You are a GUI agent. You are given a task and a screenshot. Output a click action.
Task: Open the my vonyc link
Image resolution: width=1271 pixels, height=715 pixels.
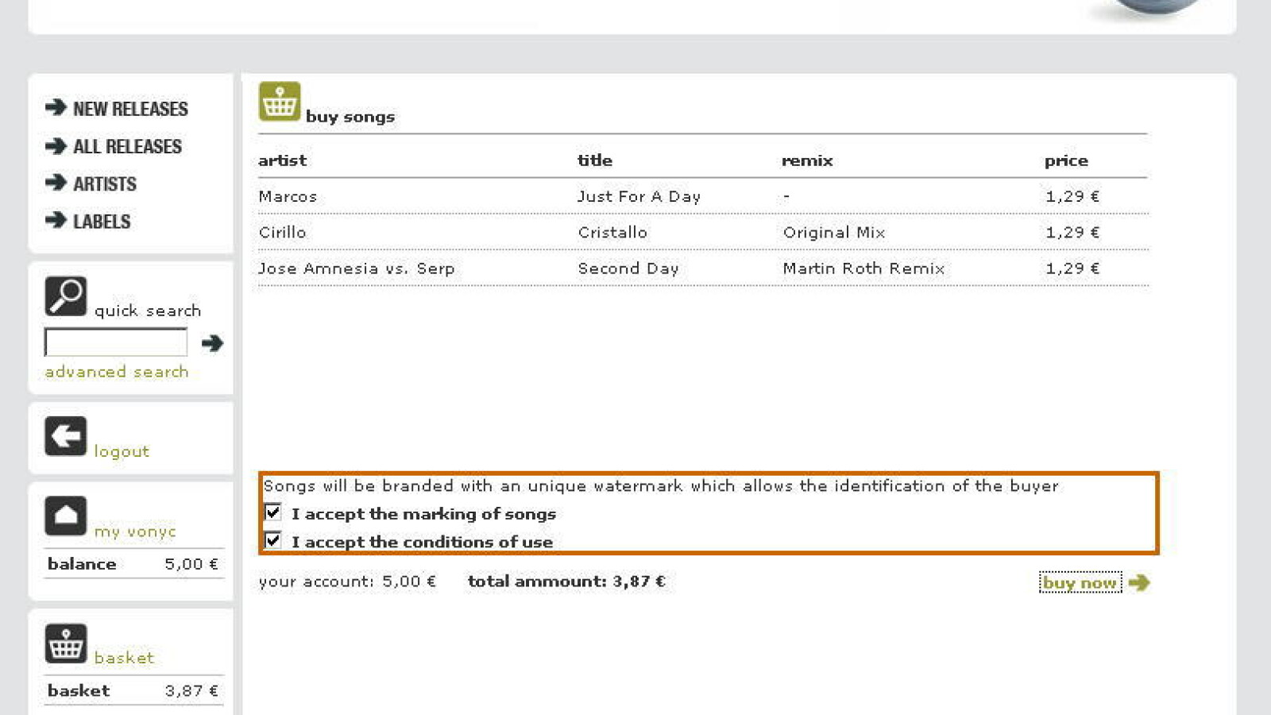coord(135,531)
